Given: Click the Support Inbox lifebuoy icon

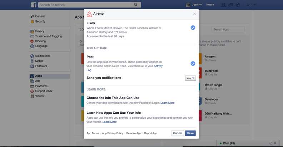Looking at the screenshot, I should [x=32, y=91].
